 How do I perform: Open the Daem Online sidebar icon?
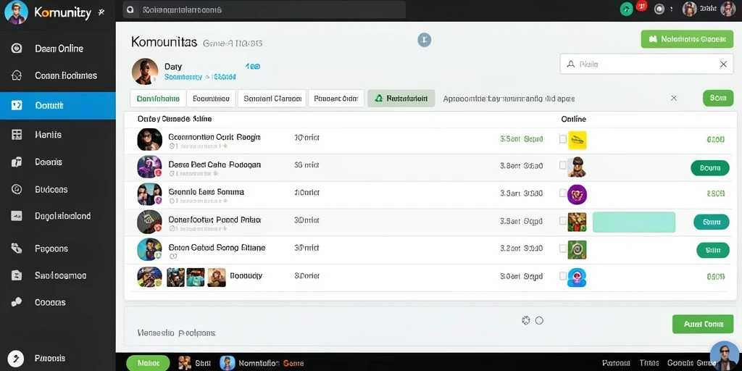[x=17, y=49]
